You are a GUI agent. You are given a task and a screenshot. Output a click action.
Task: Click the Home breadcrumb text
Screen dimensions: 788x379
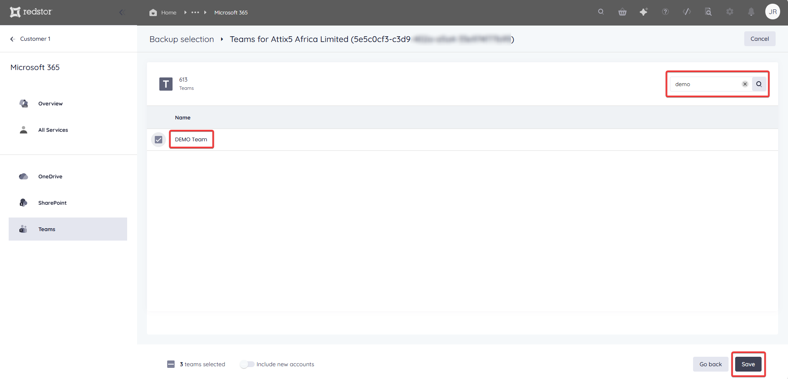point(169,12)
